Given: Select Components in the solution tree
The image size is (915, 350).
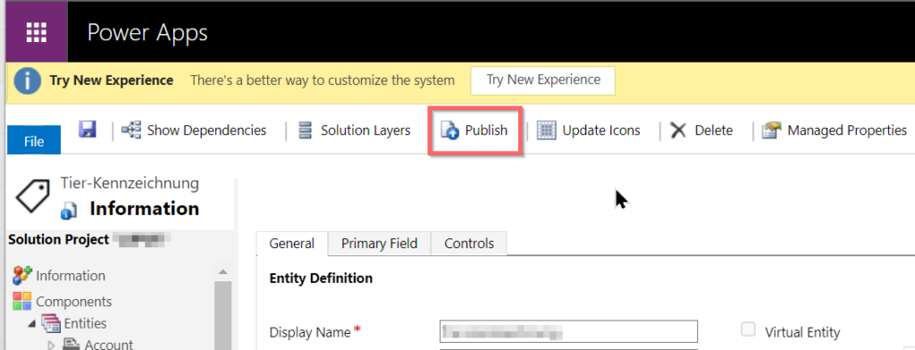Looking at the screenshot, I should click(x=73, y=302).
